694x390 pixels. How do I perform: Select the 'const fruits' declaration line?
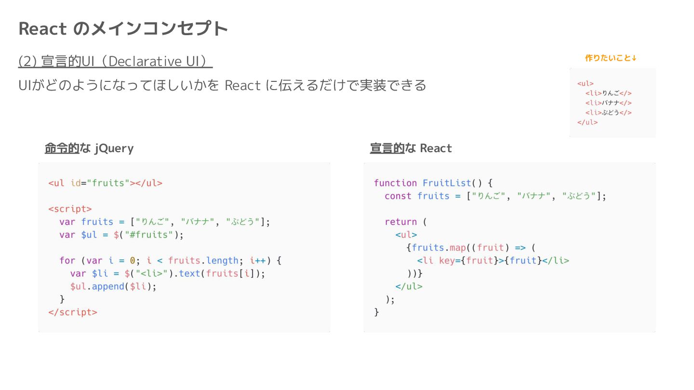(x=495, y=196)
